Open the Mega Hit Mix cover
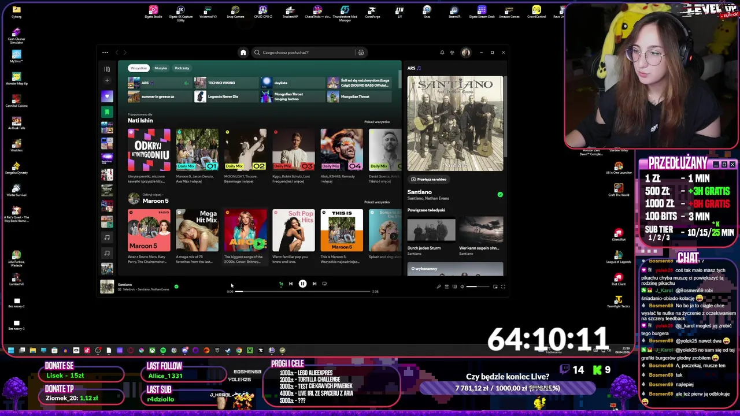740x416 pixels. point(197,230)
